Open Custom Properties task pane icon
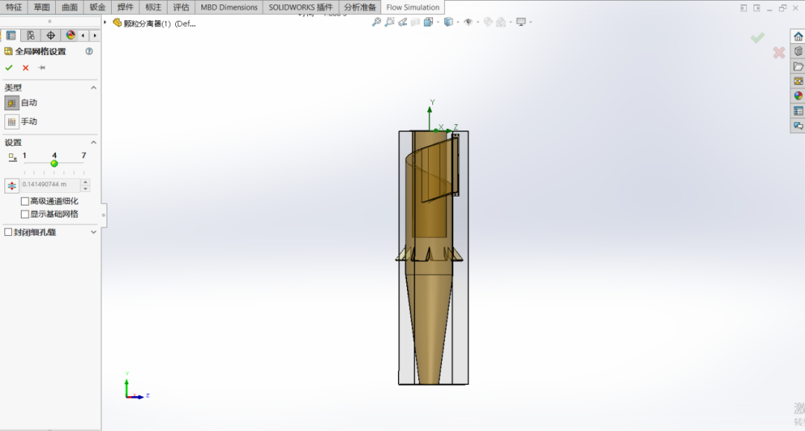This screenshot has height=431, width=805. tap(798, 111)
